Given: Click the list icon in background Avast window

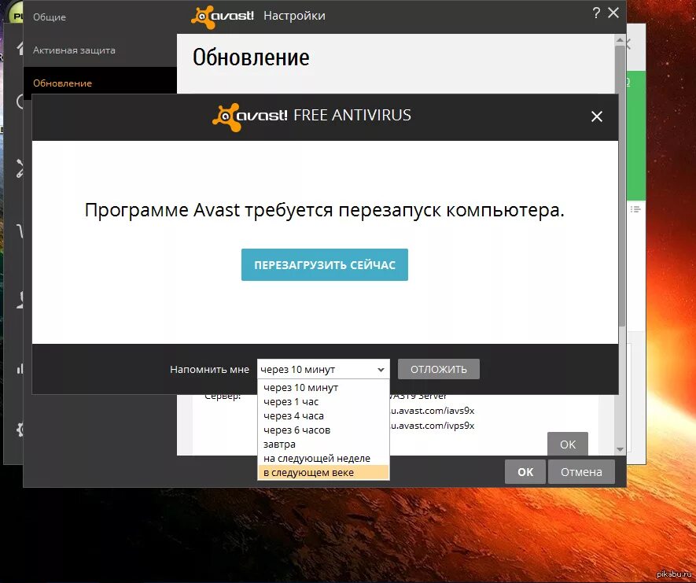Looking at the screenshot, I should tap(635, 209).
